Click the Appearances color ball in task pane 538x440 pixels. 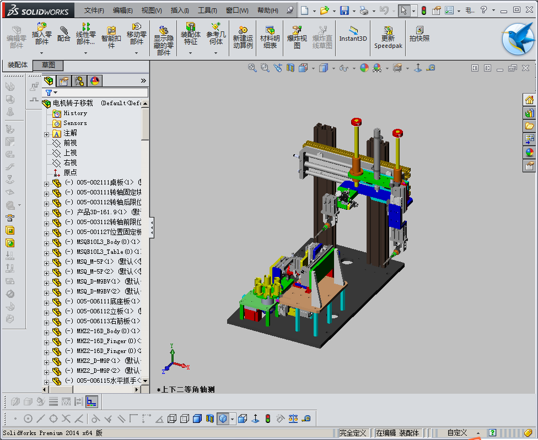coord(530,153)
